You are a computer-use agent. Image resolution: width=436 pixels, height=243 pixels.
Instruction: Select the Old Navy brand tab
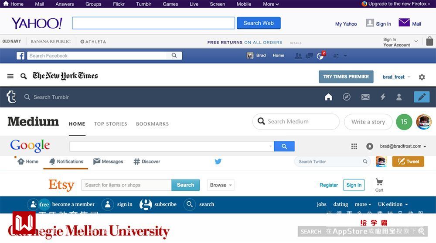(x=12, y=41)
